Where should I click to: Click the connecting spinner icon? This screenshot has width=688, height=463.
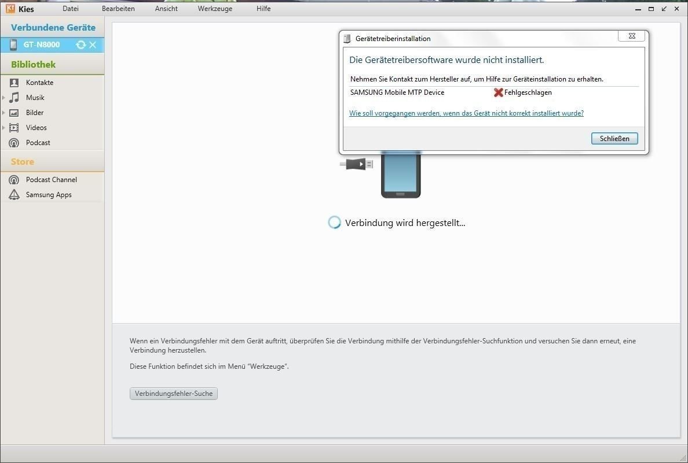334,223
